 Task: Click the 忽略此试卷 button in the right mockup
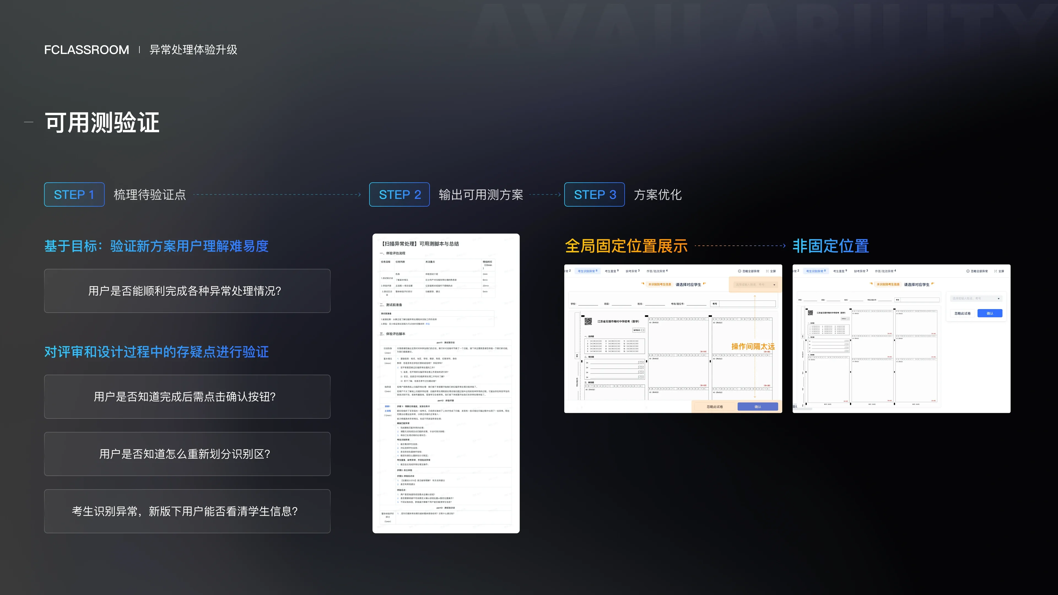tap(962, 313)
